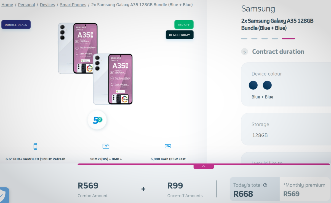Click the camera spec icon
This screenshot has height=203, width=331.
(x=106, y=146)
